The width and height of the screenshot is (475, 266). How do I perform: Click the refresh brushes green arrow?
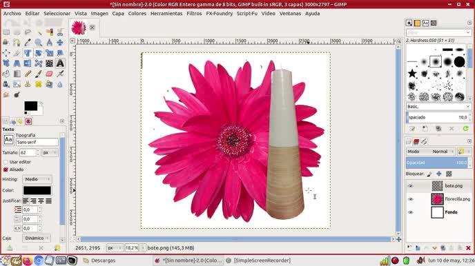pos(465,129)
